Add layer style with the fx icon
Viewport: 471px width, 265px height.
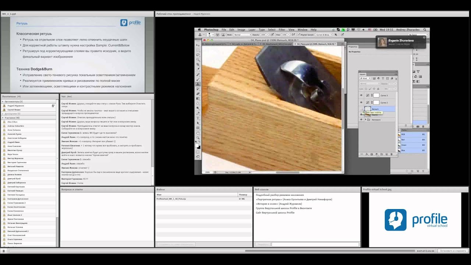coord(367,154)
